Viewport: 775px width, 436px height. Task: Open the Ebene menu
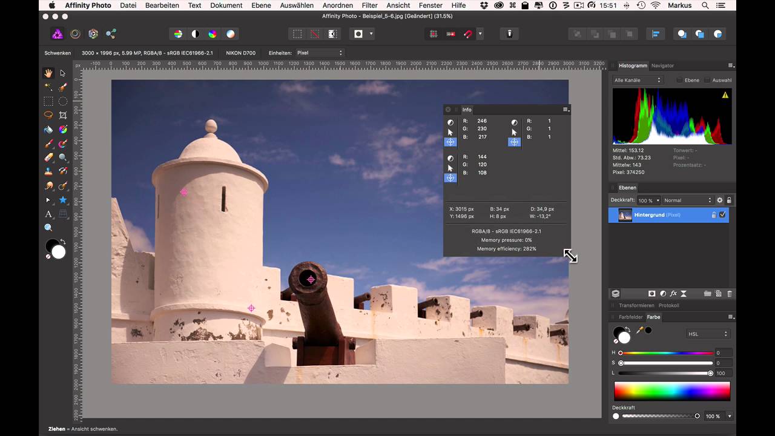pyautogui.click(x=261, y=5)
